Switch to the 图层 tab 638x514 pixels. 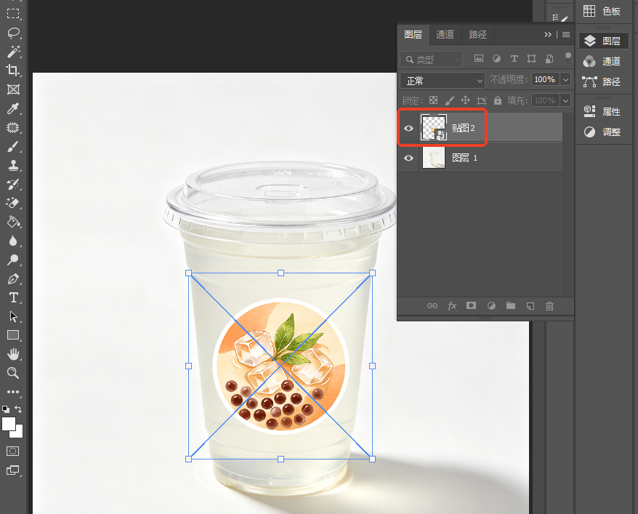pyautogui.click(x=413, y=35)
